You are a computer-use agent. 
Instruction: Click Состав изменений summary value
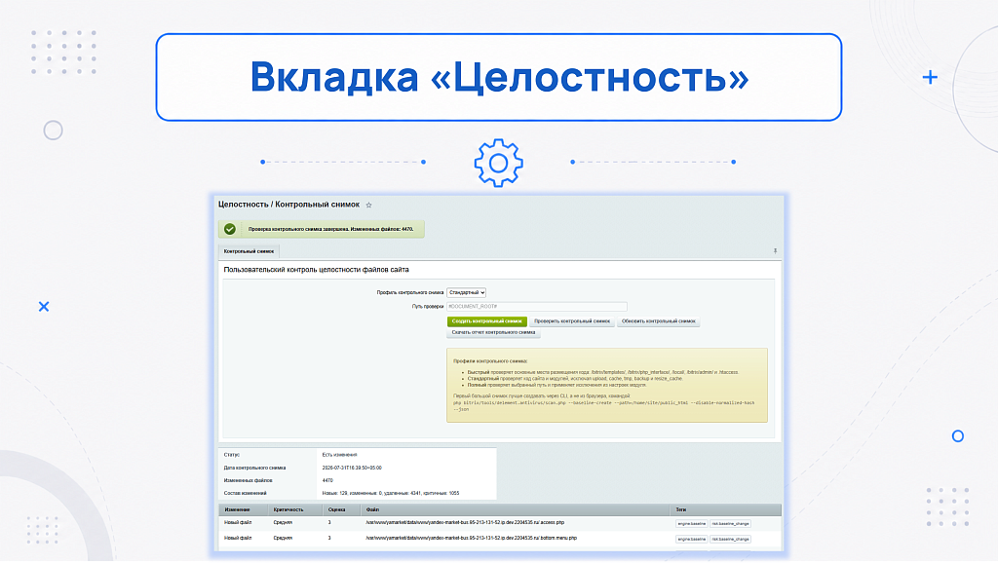(390, 494)
